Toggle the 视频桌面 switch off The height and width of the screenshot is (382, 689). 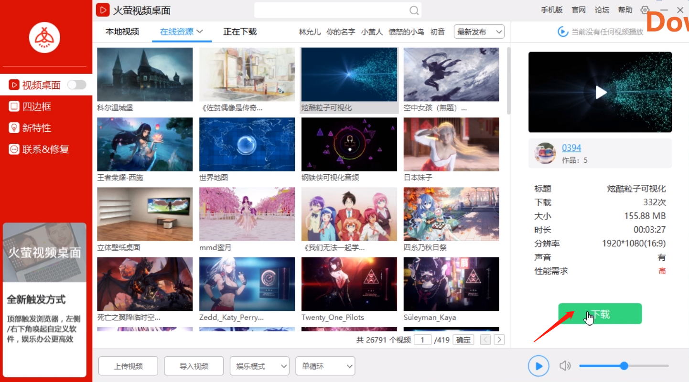tap(76, 85)
